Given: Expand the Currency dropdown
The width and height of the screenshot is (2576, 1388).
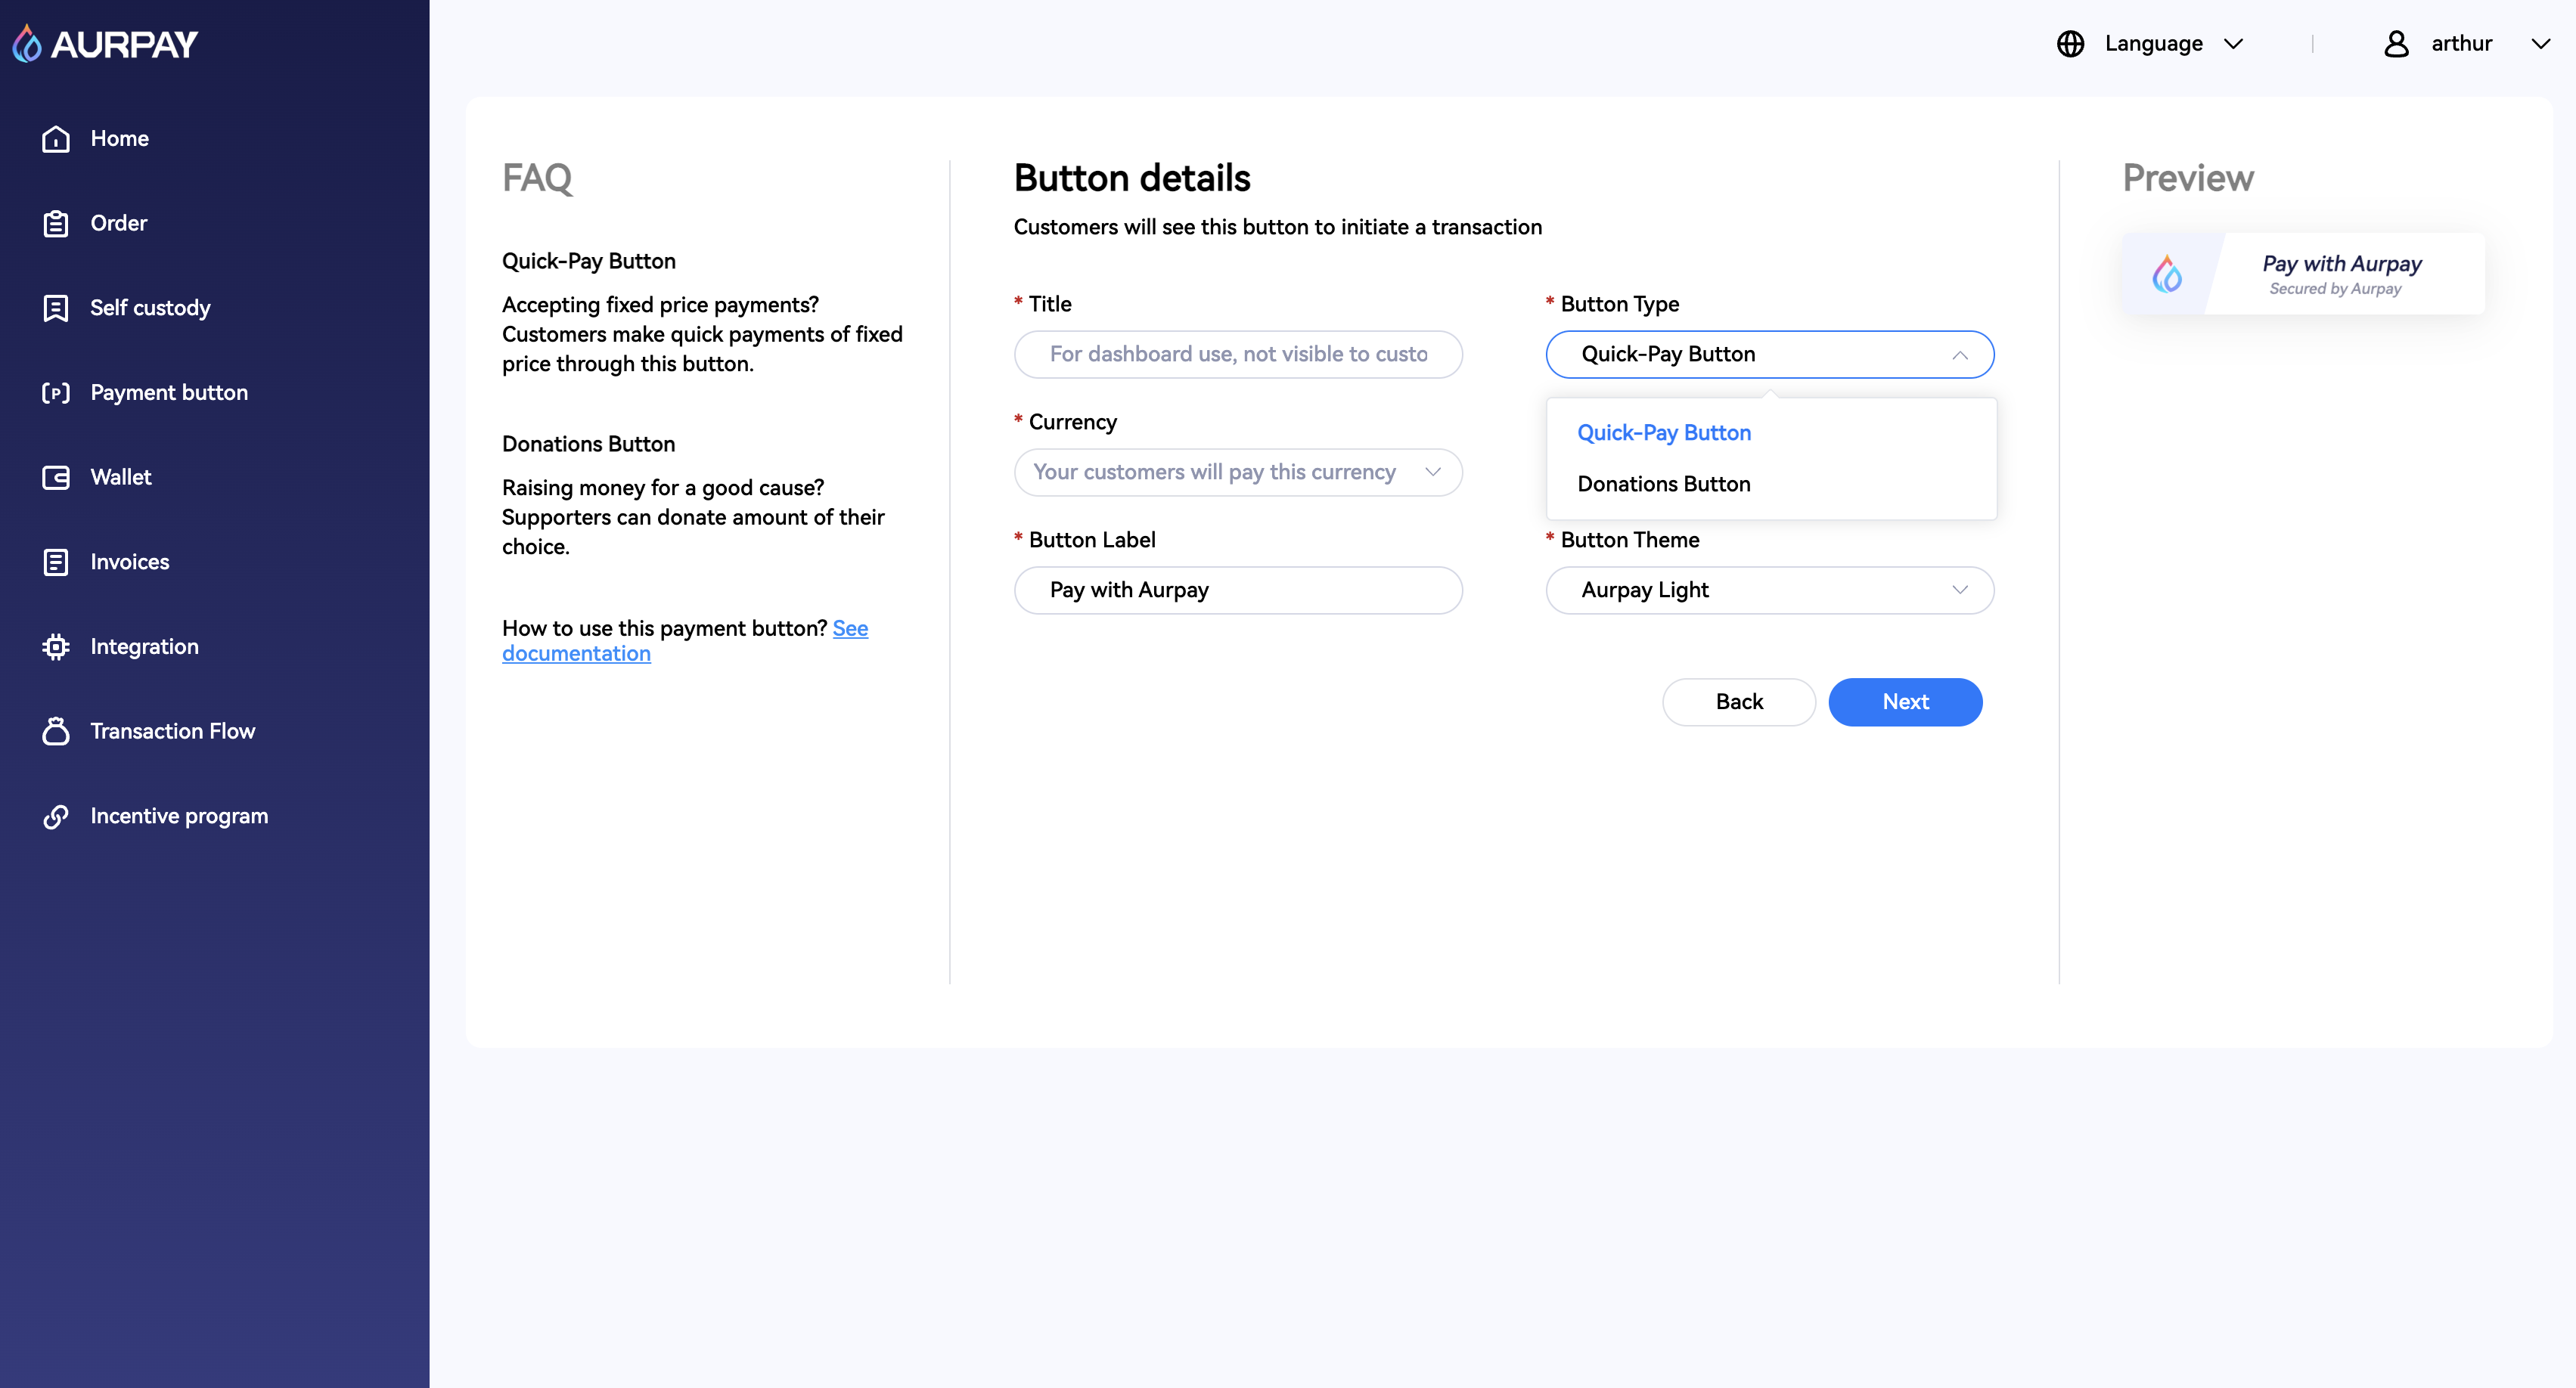Looking at the screenshot, I should (1237, 472).
